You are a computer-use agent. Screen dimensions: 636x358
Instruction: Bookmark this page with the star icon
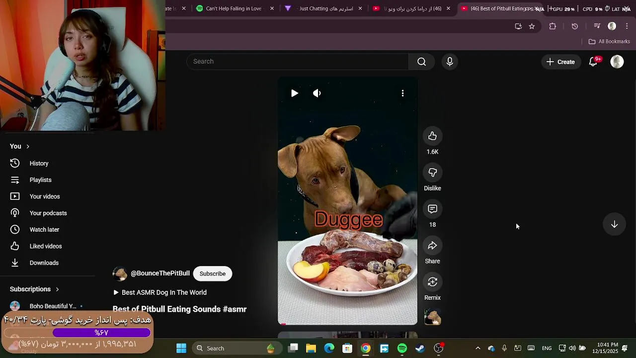click(532, 26)
